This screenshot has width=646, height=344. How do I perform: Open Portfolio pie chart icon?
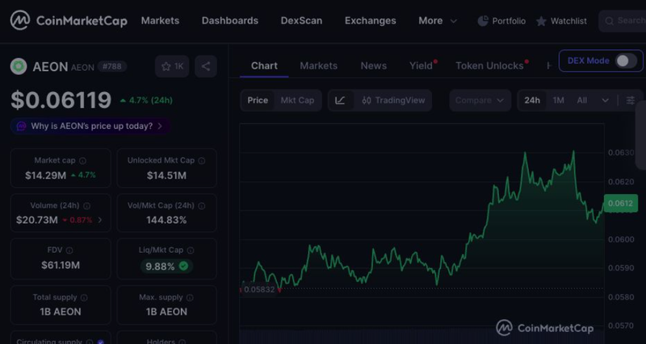(483, 21)
